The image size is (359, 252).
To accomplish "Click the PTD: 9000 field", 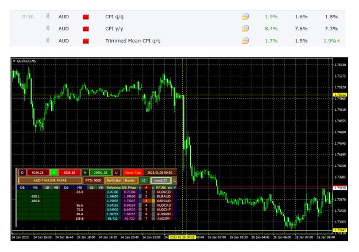I will click(93, 181).
